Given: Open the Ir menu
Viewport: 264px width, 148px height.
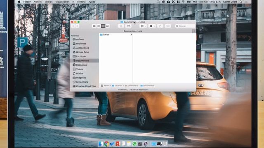Looking at the screenshot, I should click(73, 2).
